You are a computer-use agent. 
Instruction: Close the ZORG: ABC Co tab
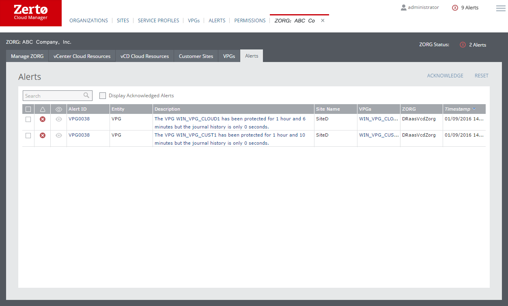[323, 21]
